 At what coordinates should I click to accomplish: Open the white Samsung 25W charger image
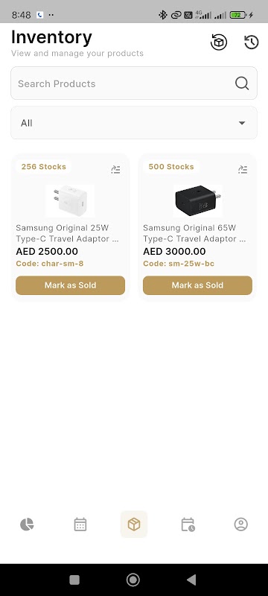(70, 200)
